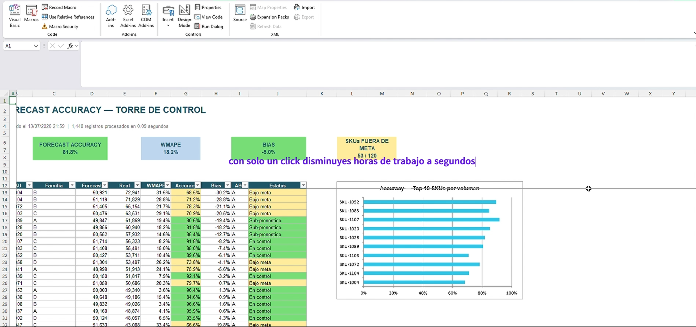Open the XML Source pane
The height and width of the screenshot is (327, 696).
point(240,14)
